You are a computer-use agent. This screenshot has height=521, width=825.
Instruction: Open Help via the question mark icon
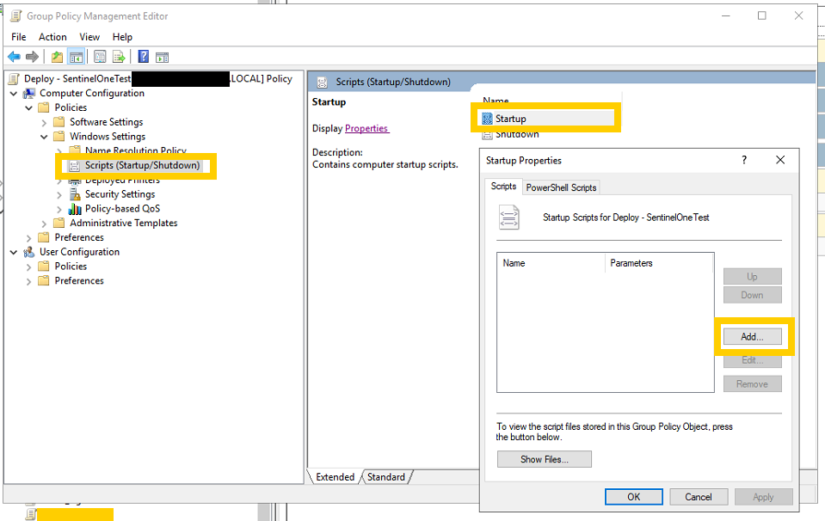pos(143,57)
